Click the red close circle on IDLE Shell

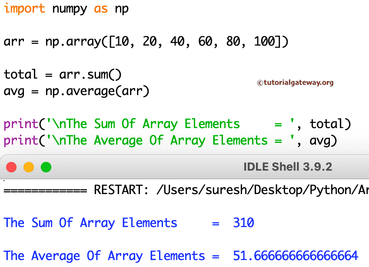coord(11,167)
